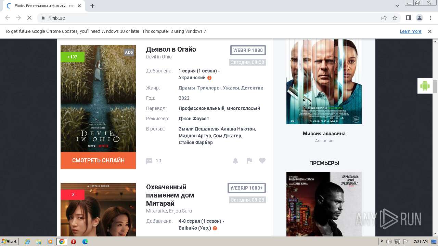438x246 pixels.
Task: Select the Filmix browser tab
Action: (x=44, y=6)
